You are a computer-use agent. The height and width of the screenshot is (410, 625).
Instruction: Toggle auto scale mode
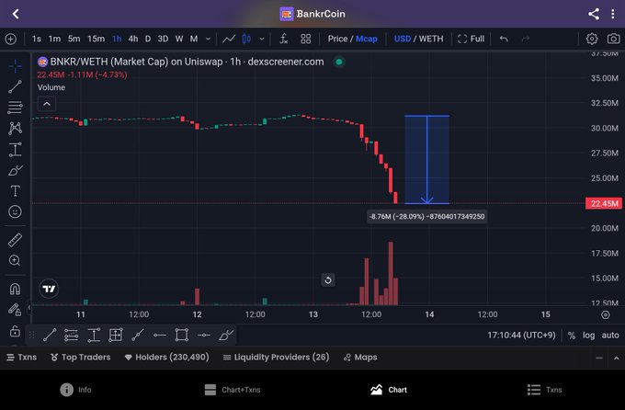(610, 336)
